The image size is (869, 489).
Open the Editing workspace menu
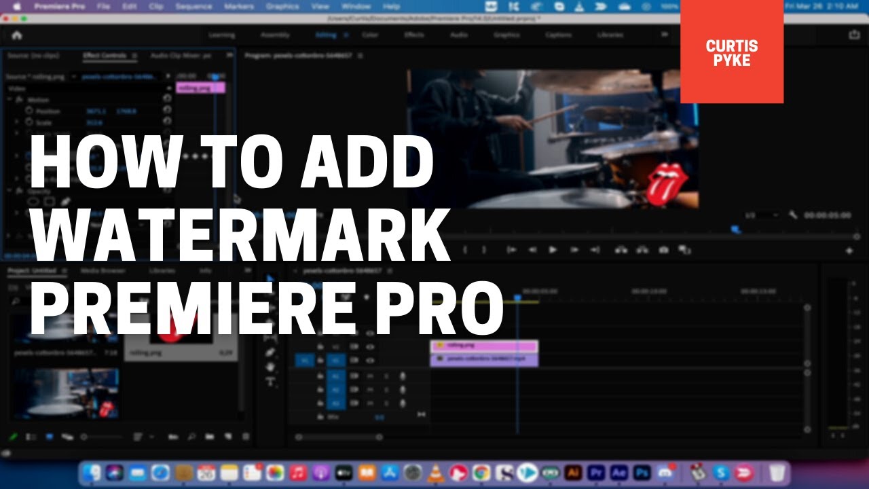[346, 35]
